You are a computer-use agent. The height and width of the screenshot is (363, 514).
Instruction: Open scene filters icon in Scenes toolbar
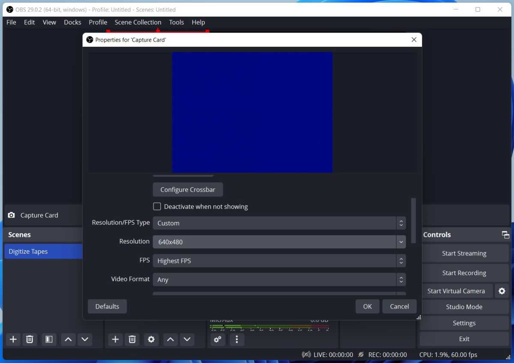49,339
